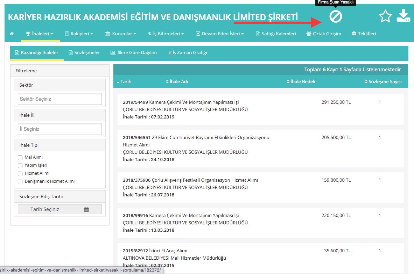The image size is (414, 274).
Task: Click contract count 1 for 159.000,00 TL tender
Action: point(380,180)
